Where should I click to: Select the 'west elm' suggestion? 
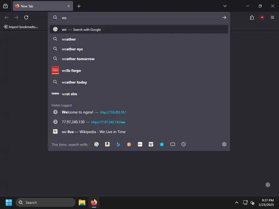pos(139,94)
